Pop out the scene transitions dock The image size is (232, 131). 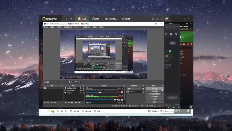[143, 86]
